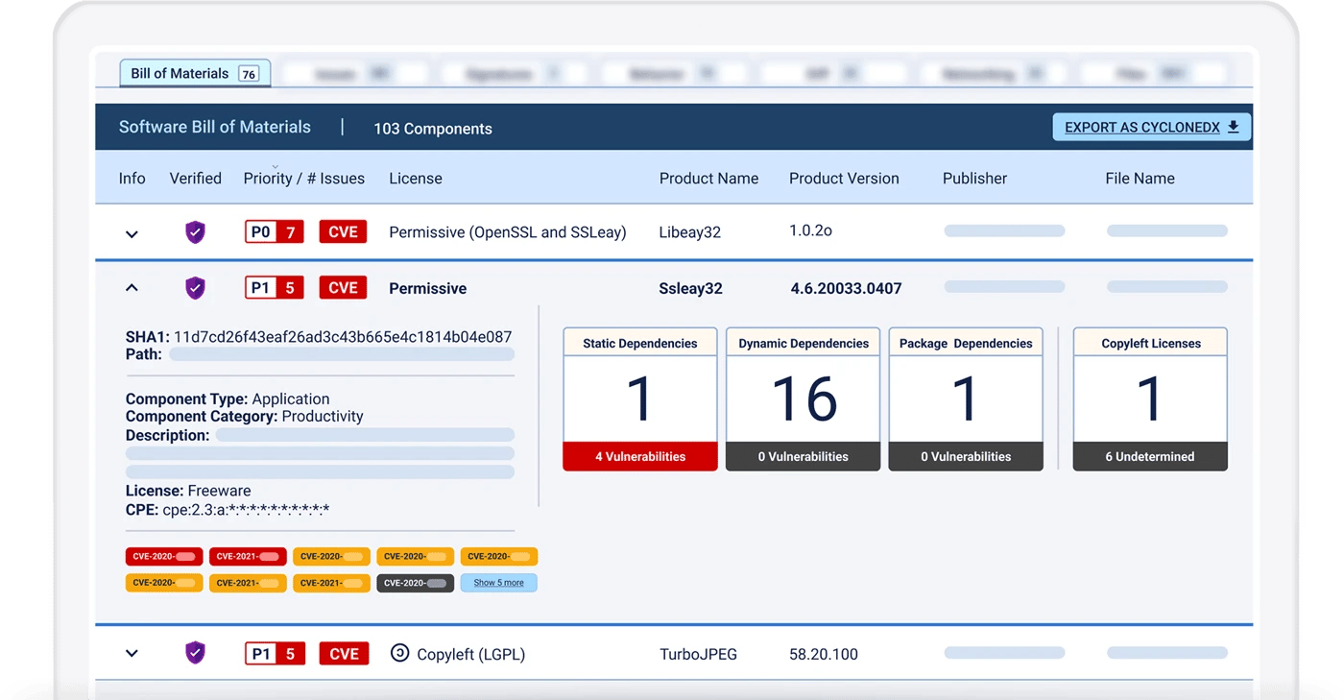Click the 6 Undetermined bar
1344x700 pixels.
[1150, 456]
